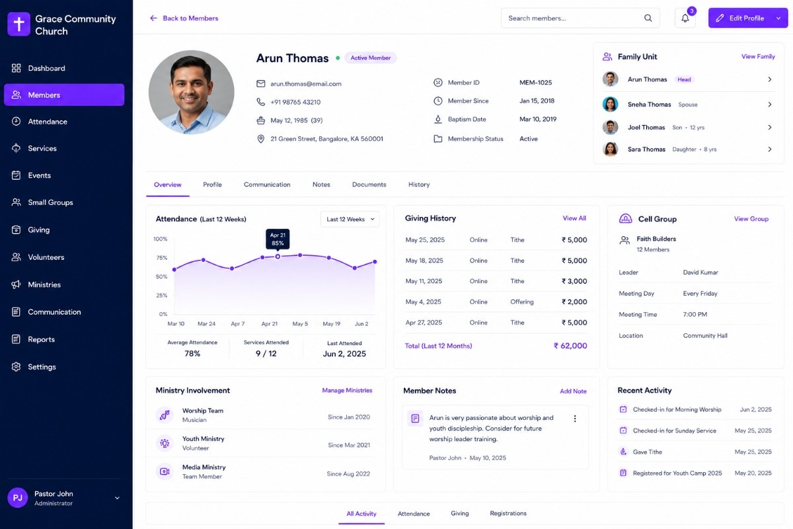Viewport: 793px width, 529px height.
Task: Click the Services icon in sidebar
Action: [17, 148]
